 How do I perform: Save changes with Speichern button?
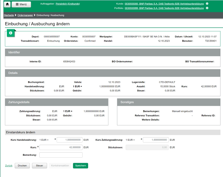[x=80, y=166]
